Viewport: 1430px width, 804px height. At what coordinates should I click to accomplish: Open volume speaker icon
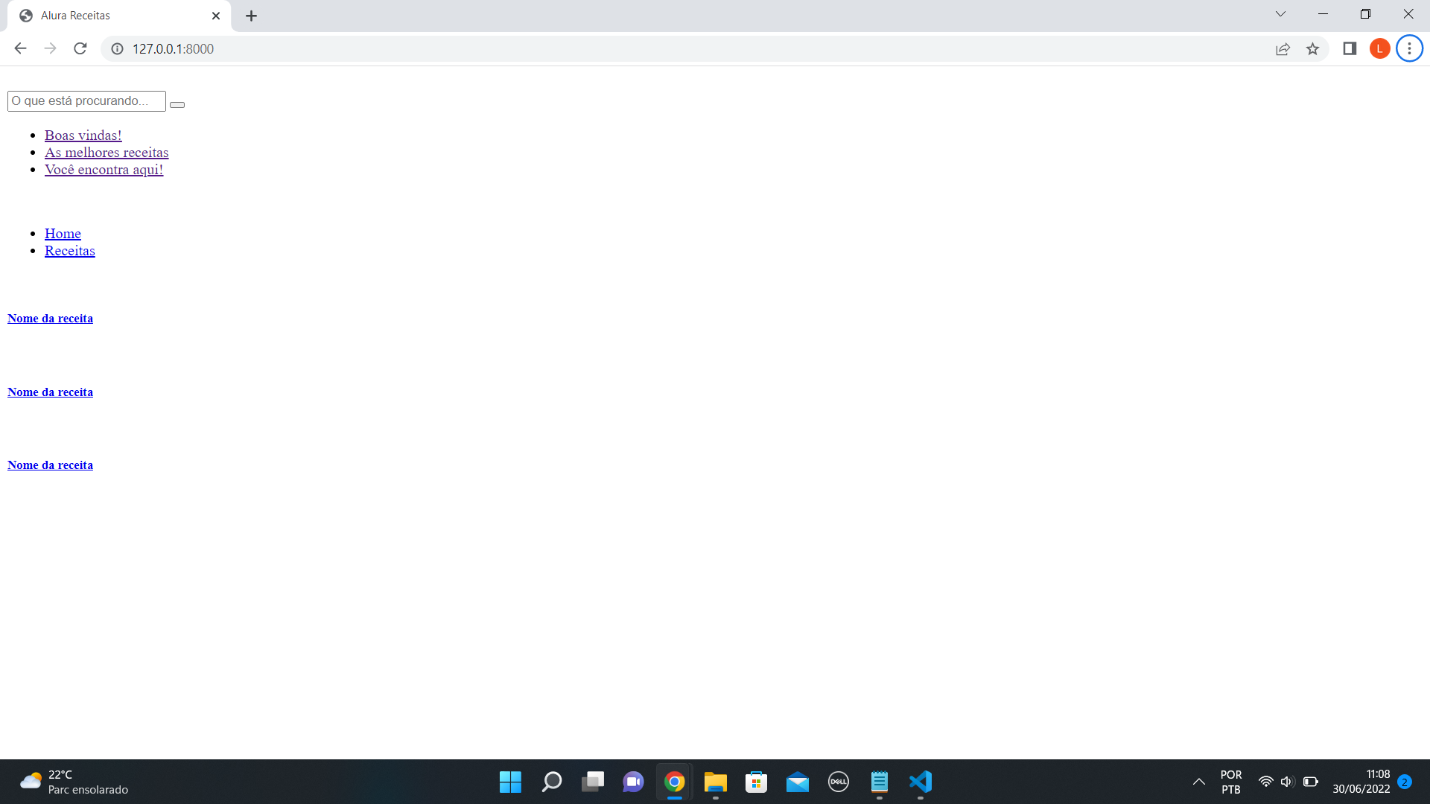pos(1286,782)
